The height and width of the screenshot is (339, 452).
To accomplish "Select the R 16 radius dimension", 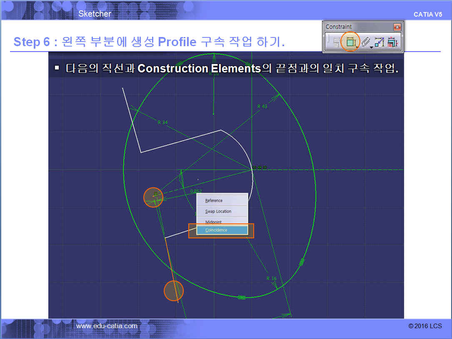I will (271, 278).
